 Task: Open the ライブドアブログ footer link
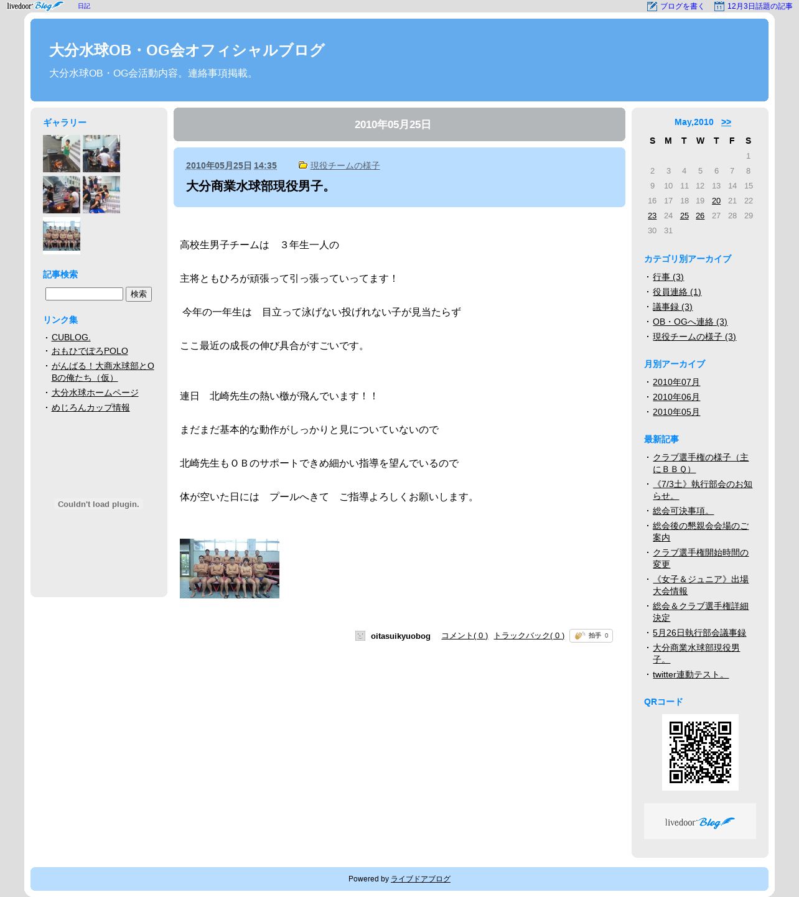[421, 879]
